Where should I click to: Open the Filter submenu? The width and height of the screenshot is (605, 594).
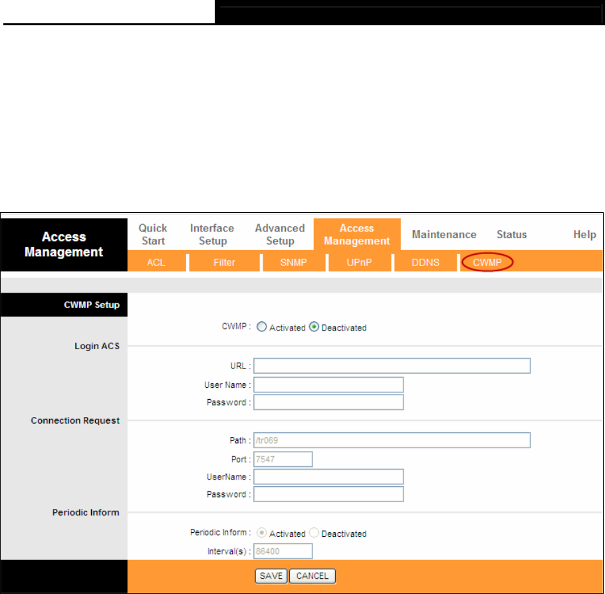tap(224, 263)
